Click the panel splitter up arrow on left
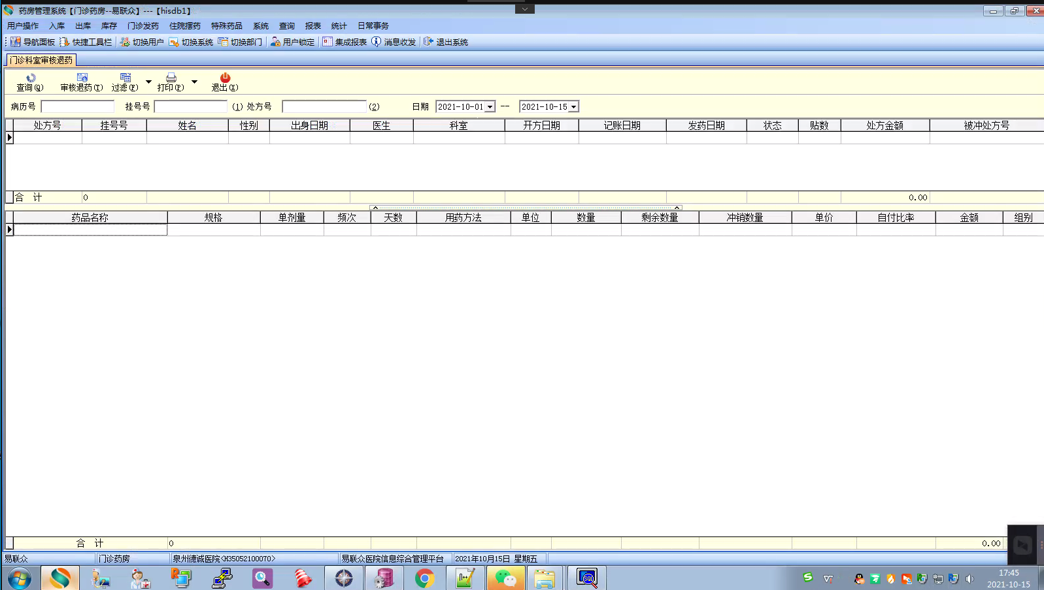 (x=375, y=208)
